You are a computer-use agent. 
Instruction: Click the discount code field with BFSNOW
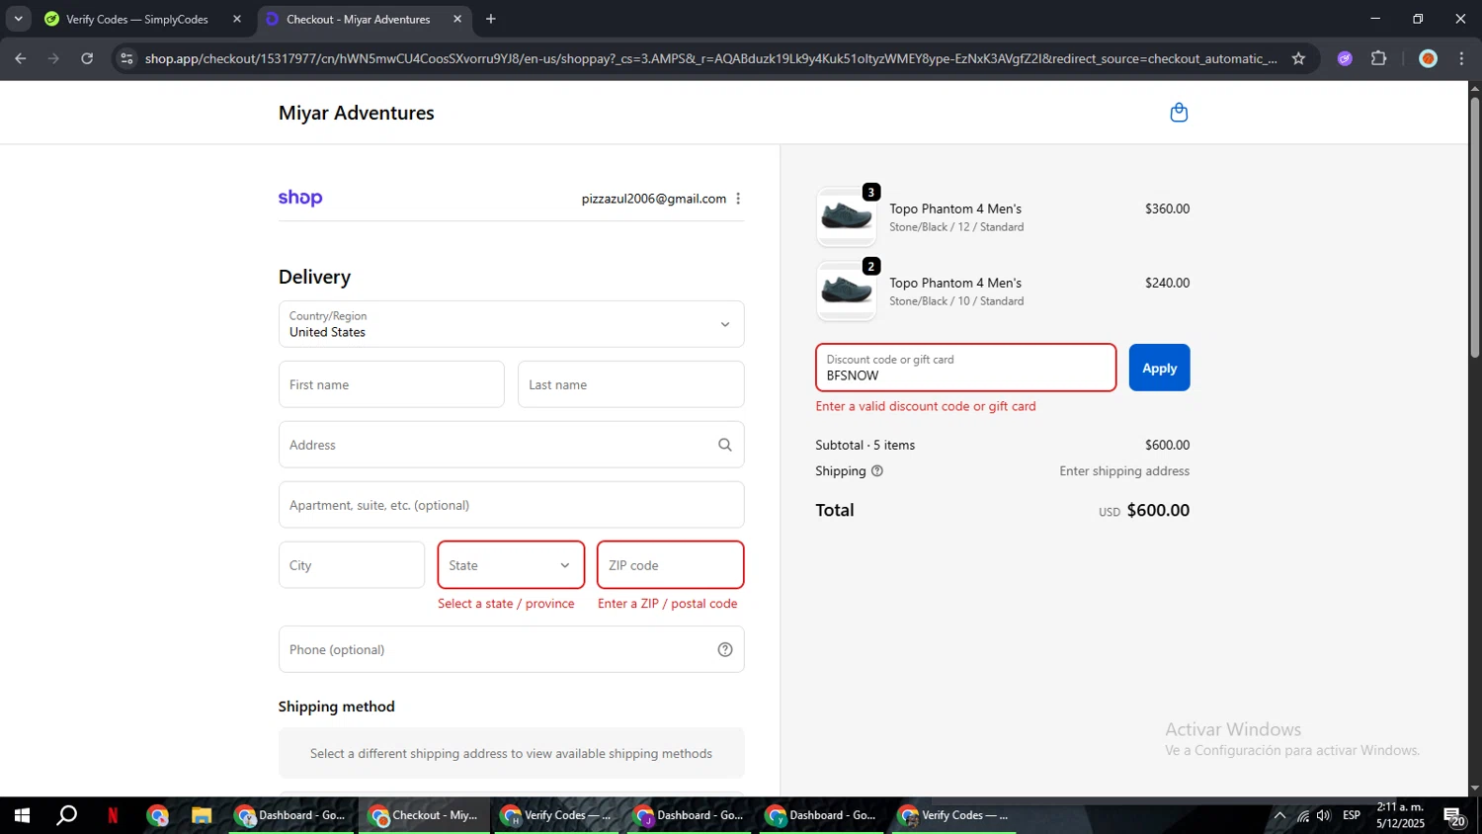pyautogui.click(x=965, y=368)
